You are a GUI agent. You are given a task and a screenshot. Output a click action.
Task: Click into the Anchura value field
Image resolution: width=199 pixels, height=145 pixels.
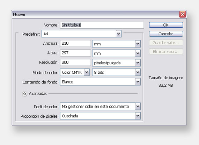pos(75,43)
